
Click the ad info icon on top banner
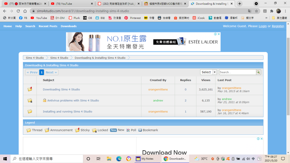[215, 34]
